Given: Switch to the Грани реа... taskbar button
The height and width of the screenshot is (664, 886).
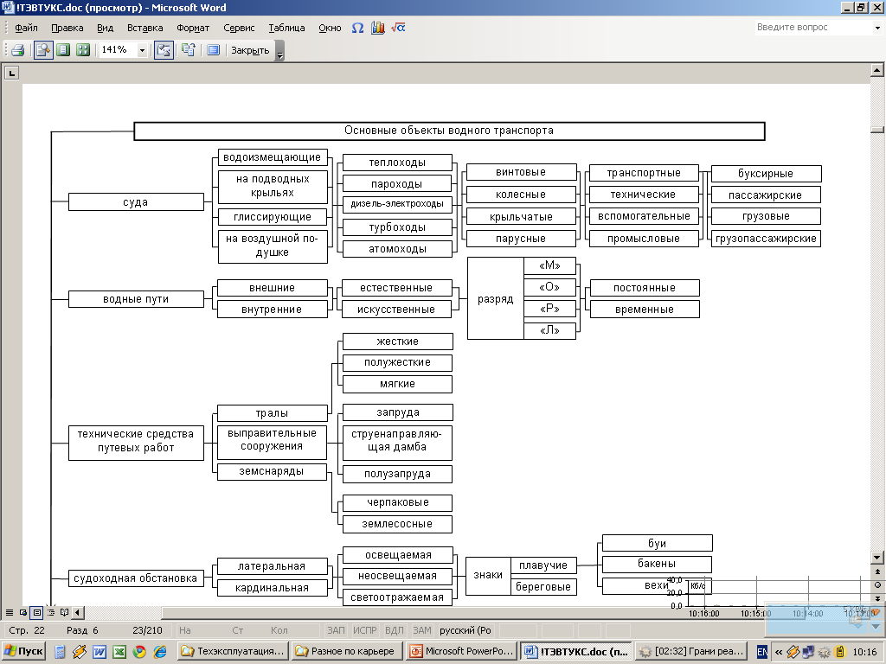Looking at the screenshot, I should pos(690,652).
